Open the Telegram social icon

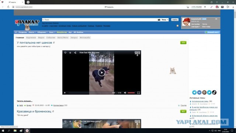[194, 92]
